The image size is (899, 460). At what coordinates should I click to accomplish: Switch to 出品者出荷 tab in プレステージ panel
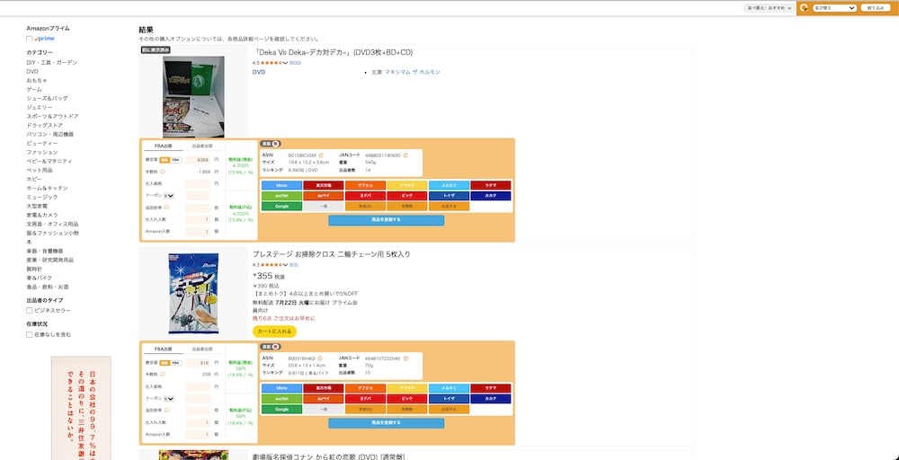click(x=202, y=349)
